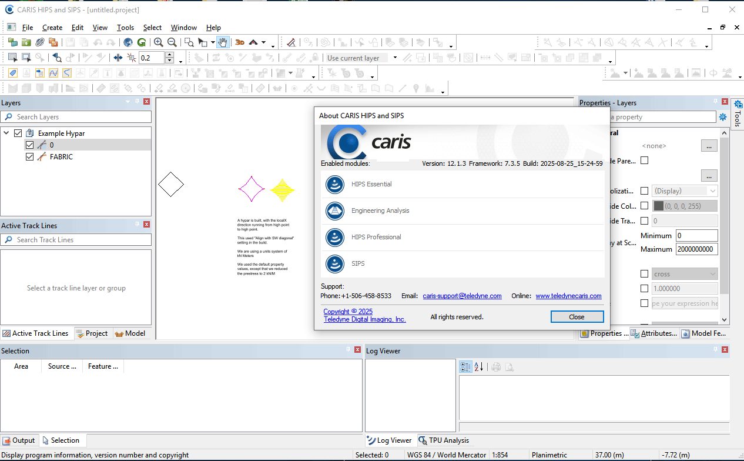The image size is (744, 461).
Task: Click the Zoom In magnifier icon
Action: point(158,42)
